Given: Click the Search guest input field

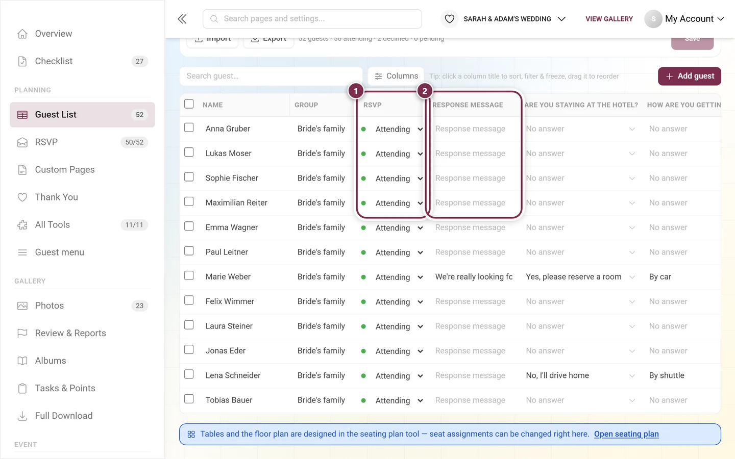Looking at the screenshot, I should (271, 76).
